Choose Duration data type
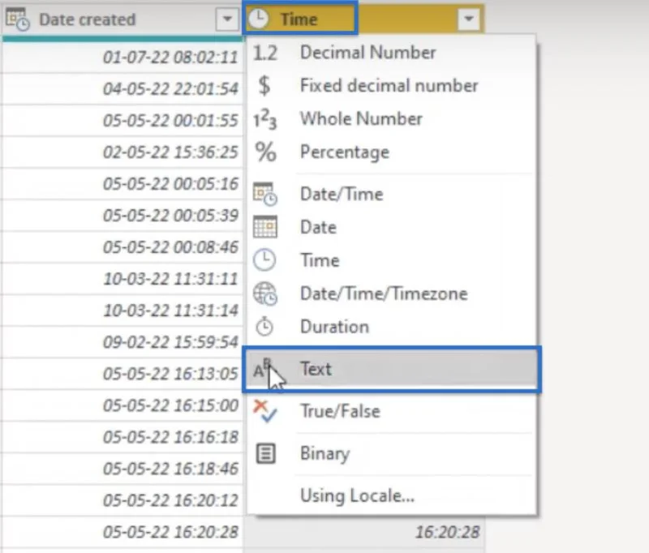This screenshot has width=649, height=553. pos(392,327)
